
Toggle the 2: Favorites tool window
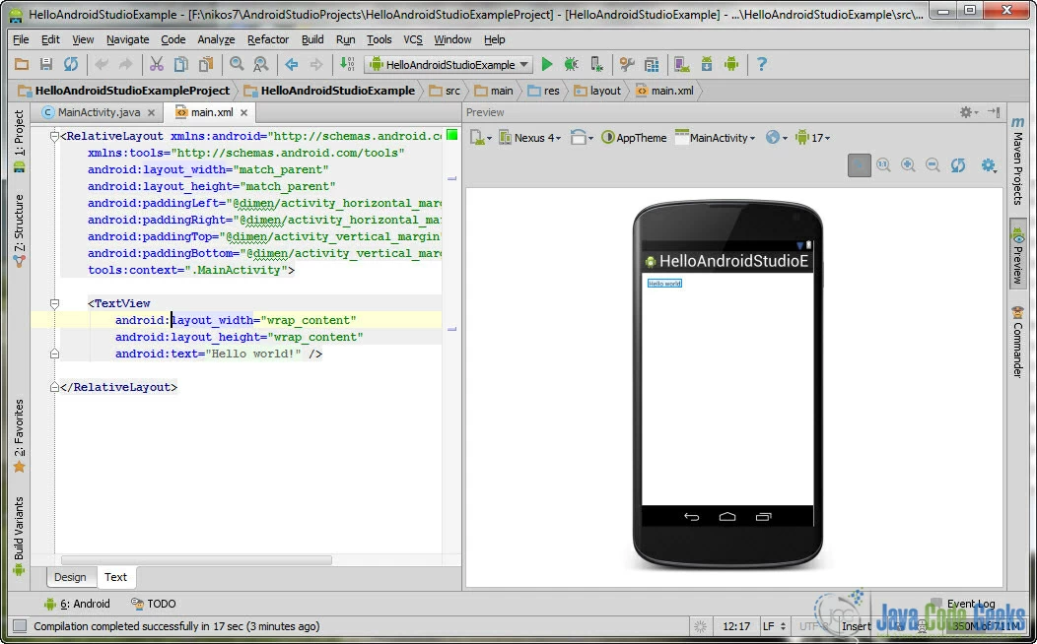coord(19,436)
